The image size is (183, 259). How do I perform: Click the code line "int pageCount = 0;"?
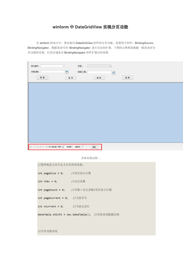coord(51,190)
